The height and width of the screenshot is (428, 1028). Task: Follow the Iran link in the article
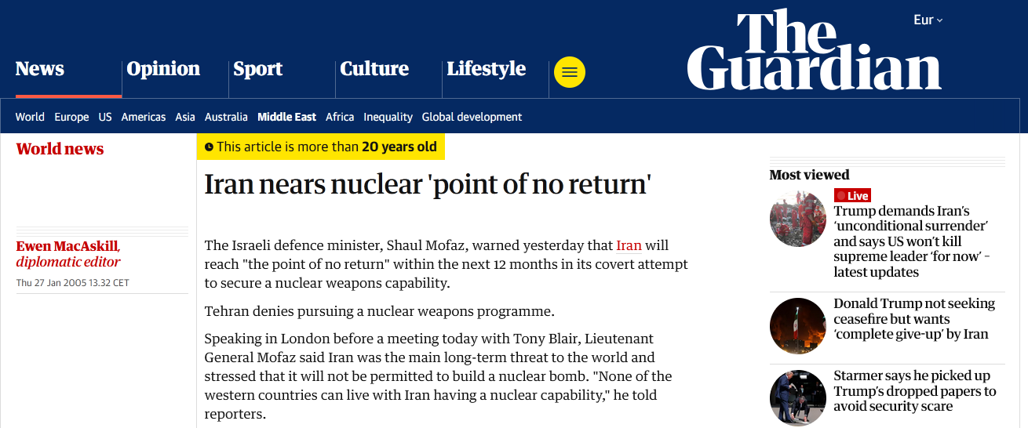point(629,245)
